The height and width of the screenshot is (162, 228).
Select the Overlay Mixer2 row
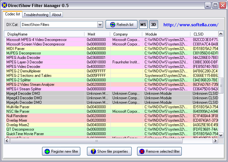(x=112, y=125)
